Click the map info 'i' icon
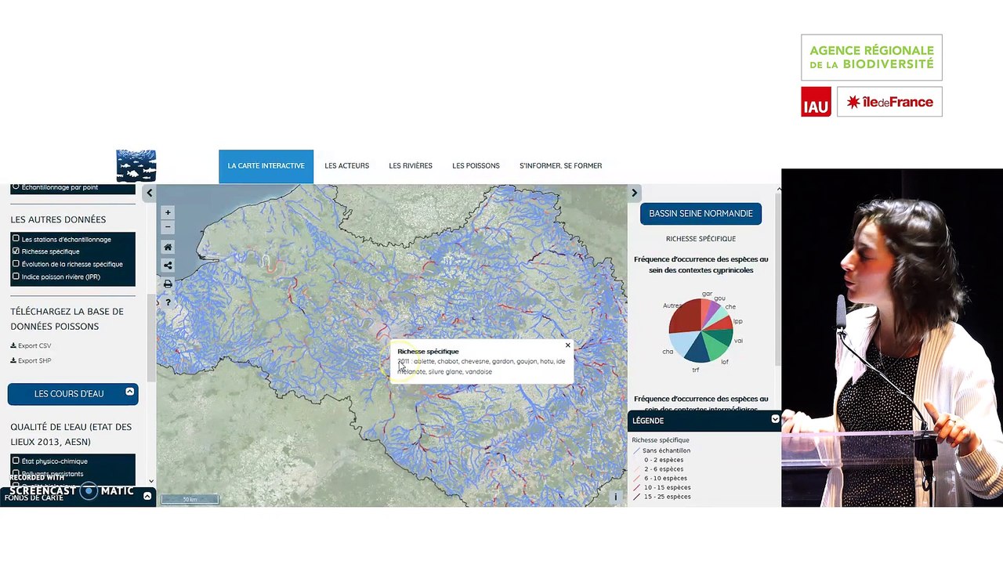 pyautogui.click(x=615, y=497)
